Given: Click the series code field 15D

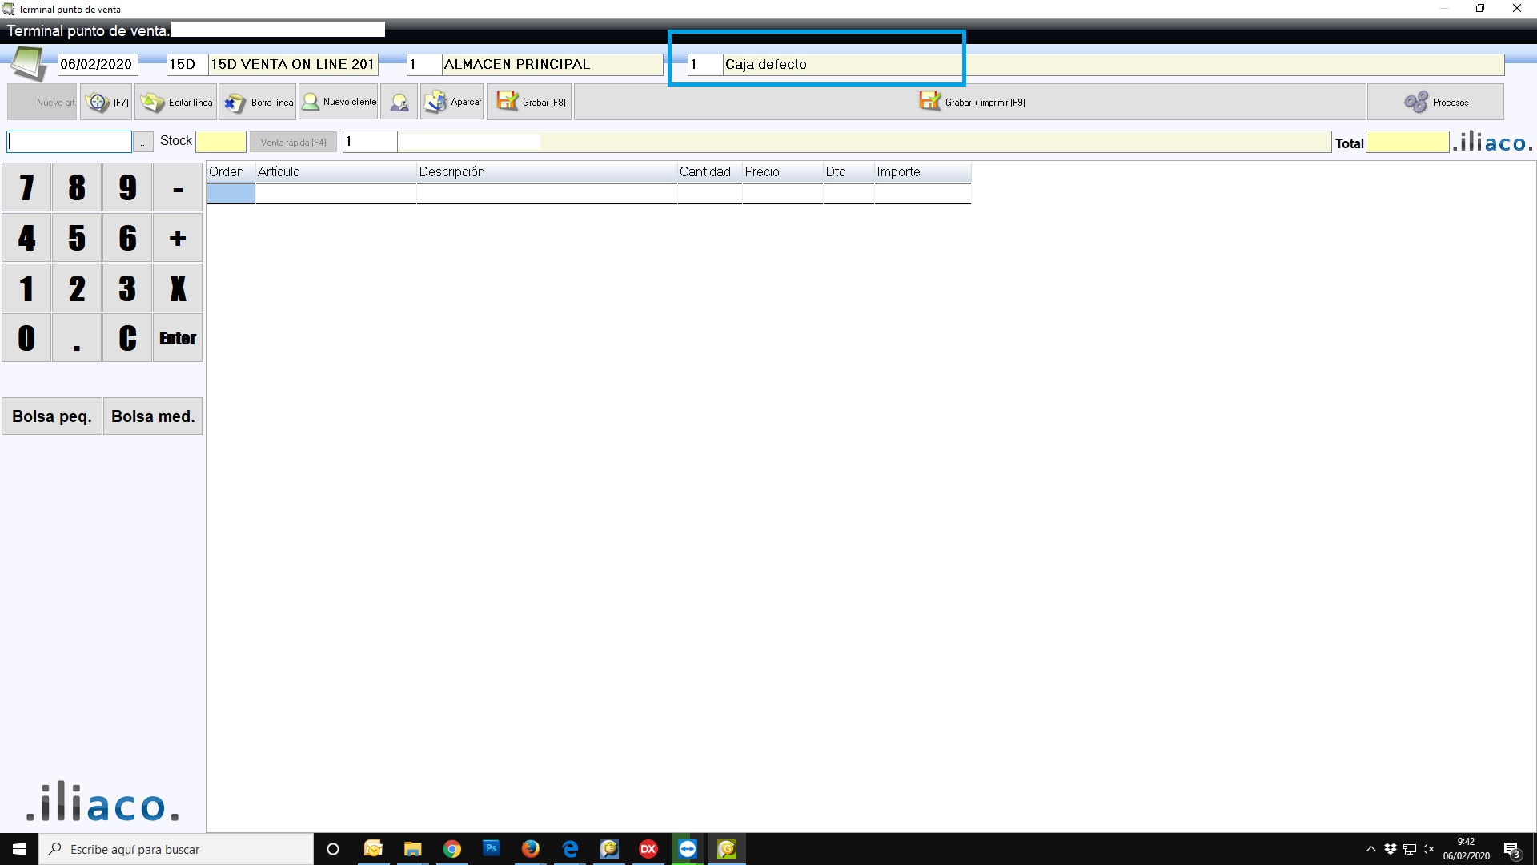Looking at the screenshot, I should coord(187,64).
